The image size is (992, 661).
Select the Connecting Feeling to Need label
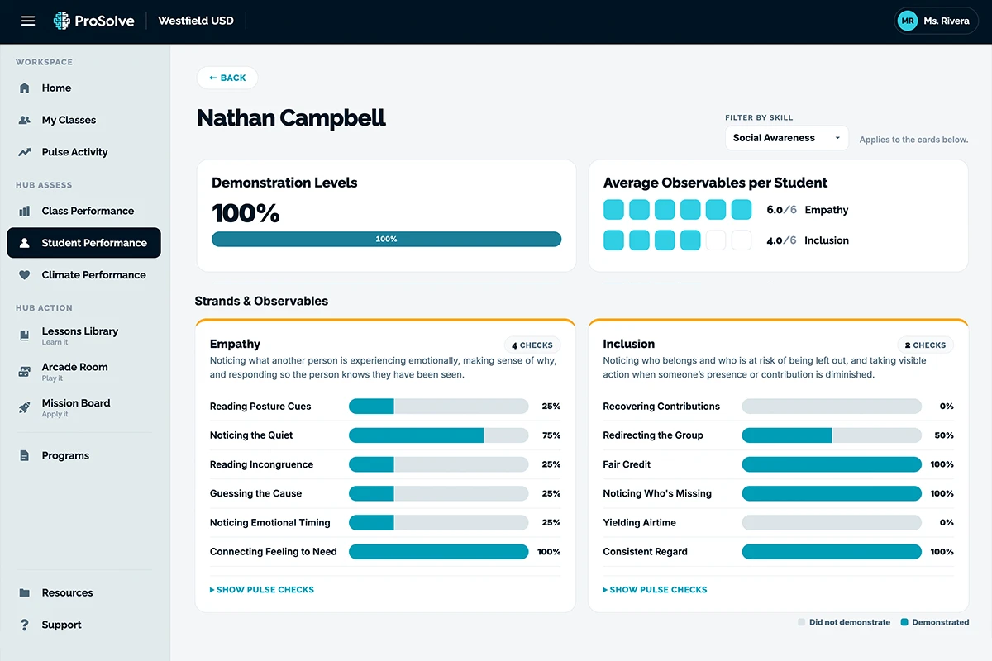tap(274, 552)
